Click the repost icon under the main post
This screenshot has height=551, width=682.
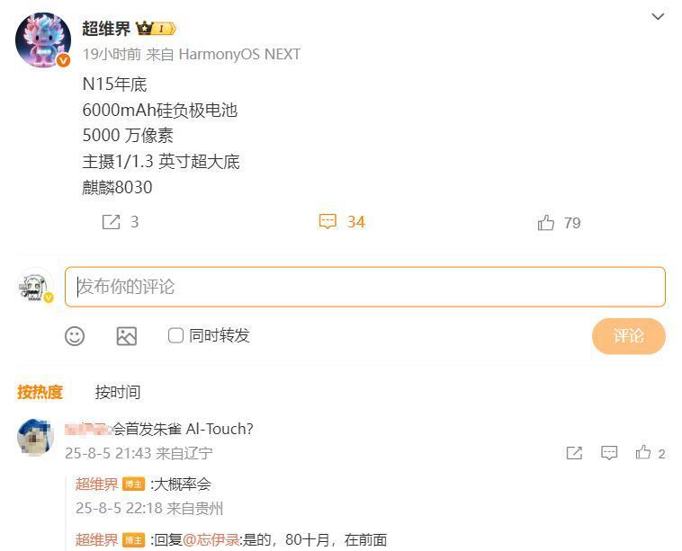click(x=111, y=222)
